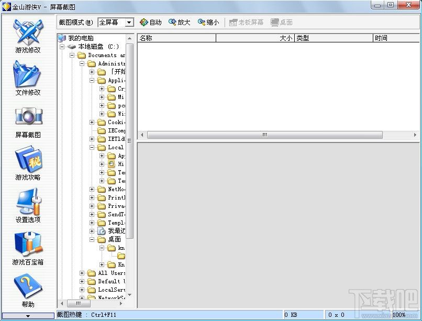Open the 游戏攻略 game guide icon
422x321 pixels.
pos(28,160)
